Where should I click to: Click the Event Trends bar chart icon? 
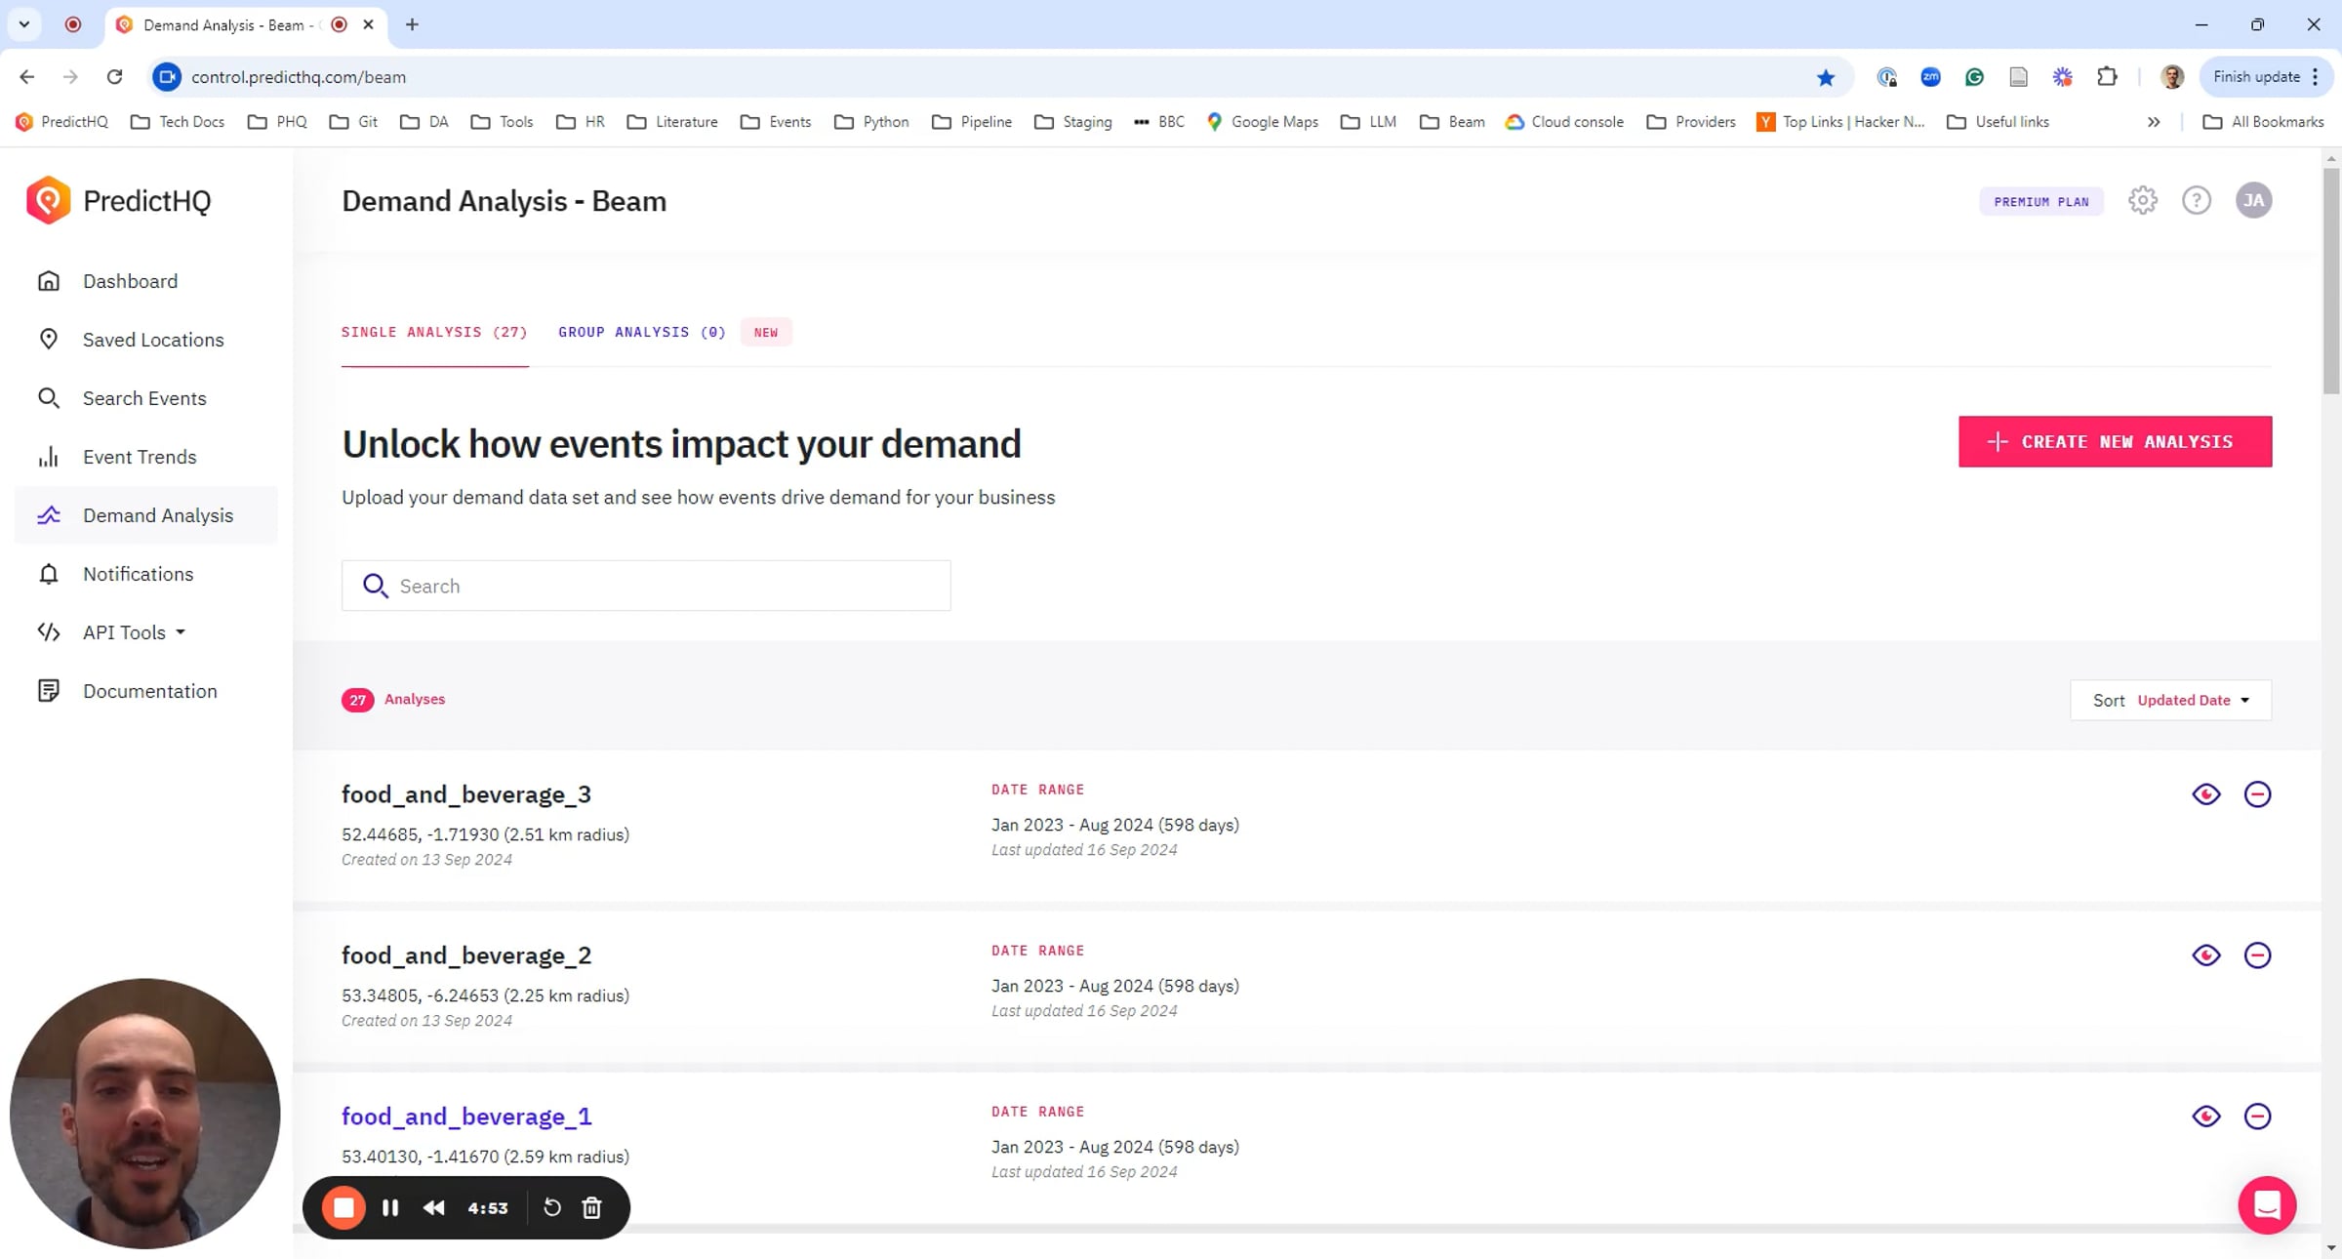tap(49, 457)
